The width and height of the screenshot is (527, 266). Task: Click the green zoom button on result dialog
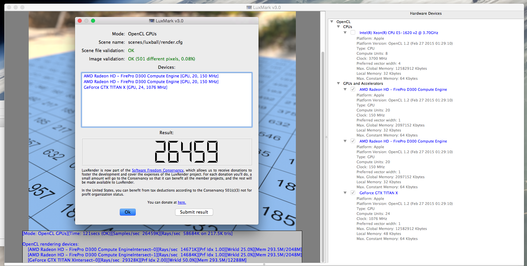click(x=93, y=21)
